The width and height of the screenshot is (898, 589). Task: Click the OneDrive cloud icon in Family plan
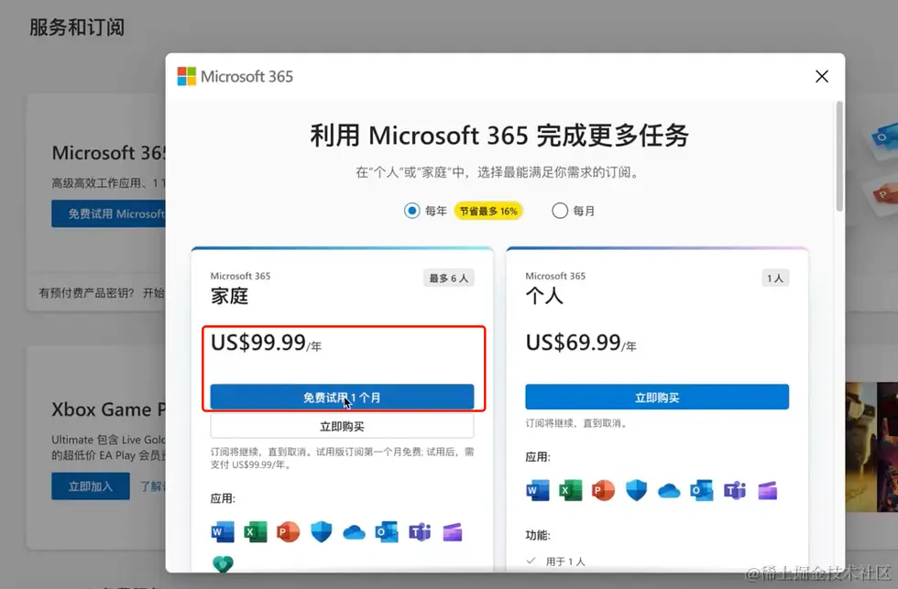(x=354, y=533)
